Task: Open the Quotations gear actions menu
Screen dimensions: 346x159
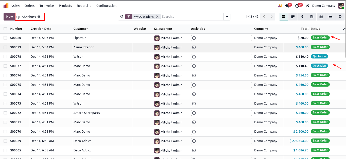Action: point(39,17)
